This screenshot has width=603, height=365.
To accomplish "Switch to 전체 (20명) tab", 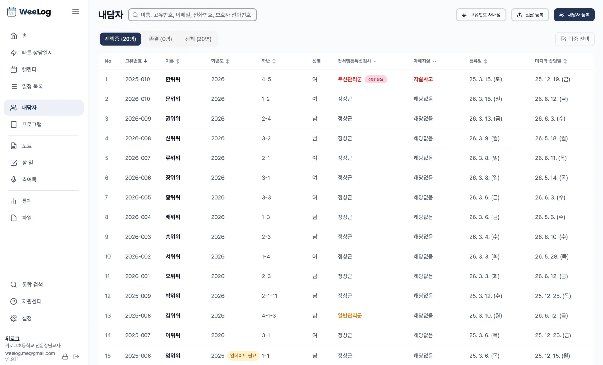I will click(x=198, y=39).
